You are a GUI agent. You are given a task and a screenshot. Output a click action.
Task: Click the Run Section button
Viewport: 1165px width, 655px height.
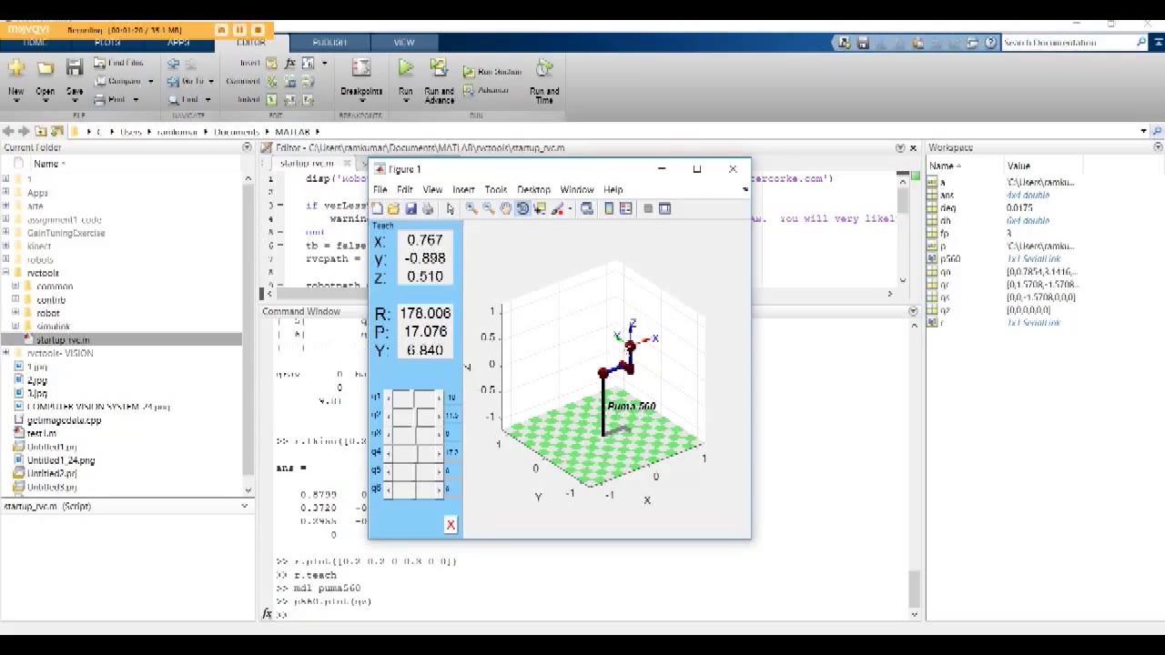(x=491, y=72)
